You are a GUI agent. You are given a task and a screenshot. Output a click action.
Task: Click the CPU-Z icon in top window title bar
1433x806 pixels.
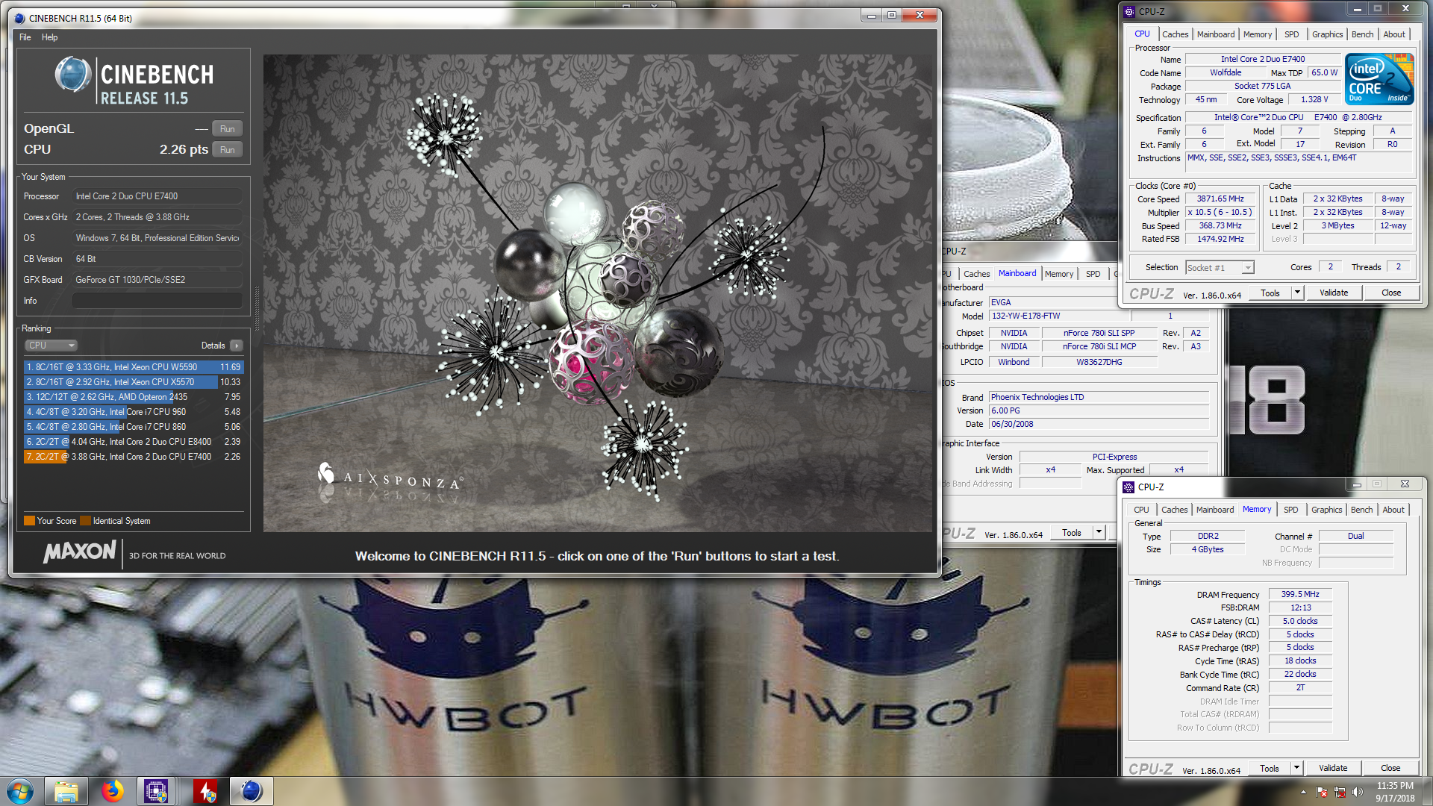click(x=1129, y=11)
